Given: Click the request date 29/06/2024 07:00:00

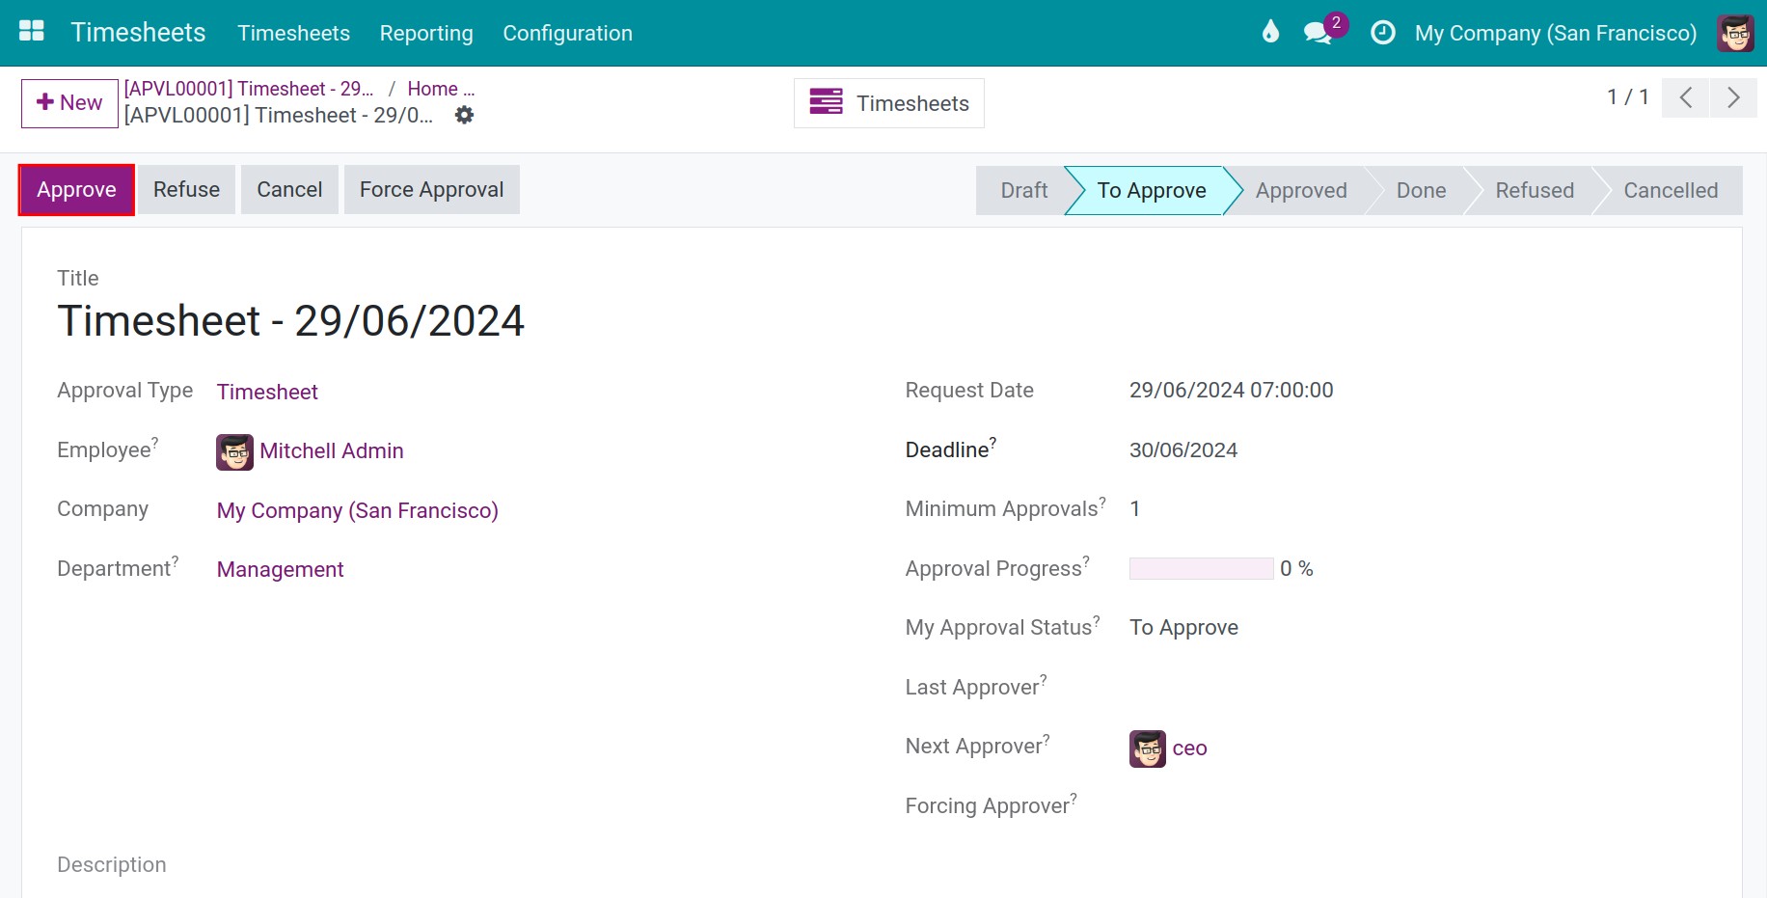Looking at the screenshot, I should (x=1231, y=391).
